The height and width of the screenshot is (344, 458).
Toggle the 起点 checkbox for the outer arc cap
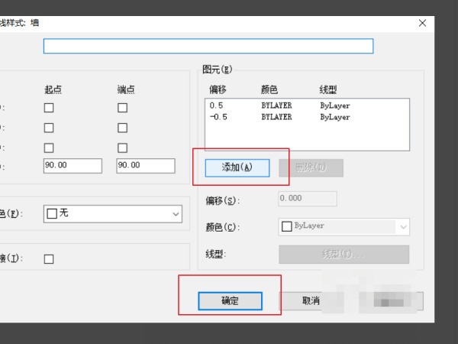[49, 128]
